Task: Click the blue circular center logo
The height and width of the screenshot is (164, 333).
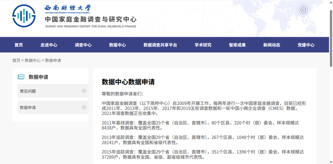Action: click(x=24, y=16)
